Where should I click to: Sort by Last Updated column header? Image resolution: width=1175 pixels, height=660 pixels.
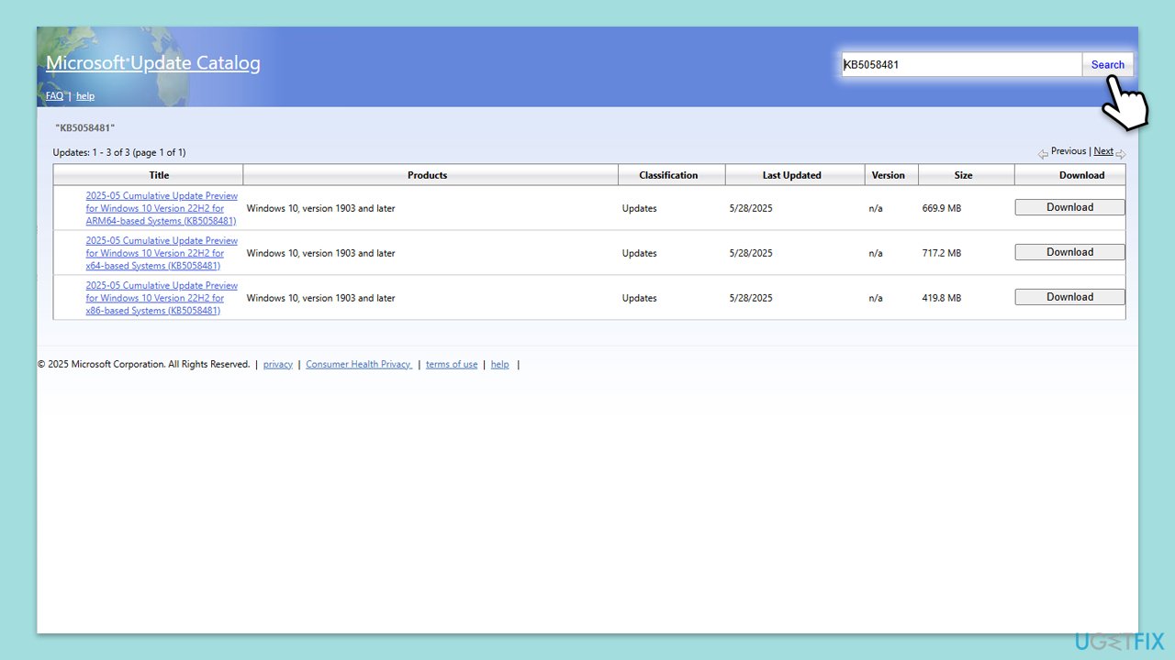pyautogui.click(x=791, y=175)
